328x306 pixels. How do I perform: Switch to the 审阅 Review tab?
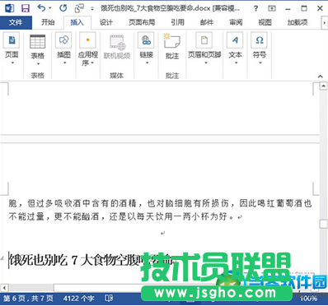point(236,22)
